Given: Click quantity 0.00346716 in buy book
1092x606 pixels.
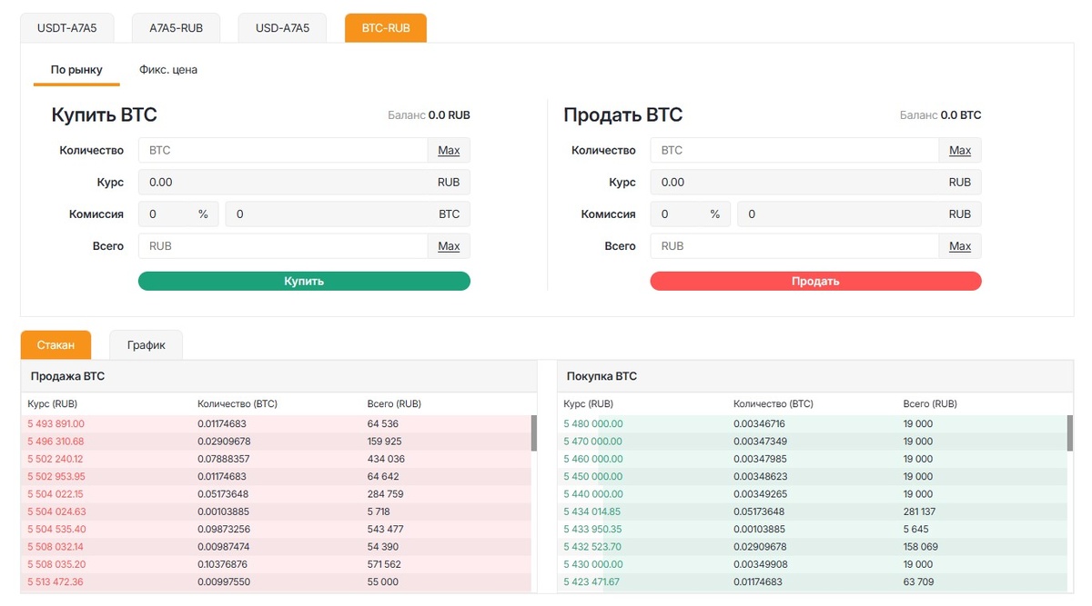Looking at the screenshot, I should click(x=759, y=424).
